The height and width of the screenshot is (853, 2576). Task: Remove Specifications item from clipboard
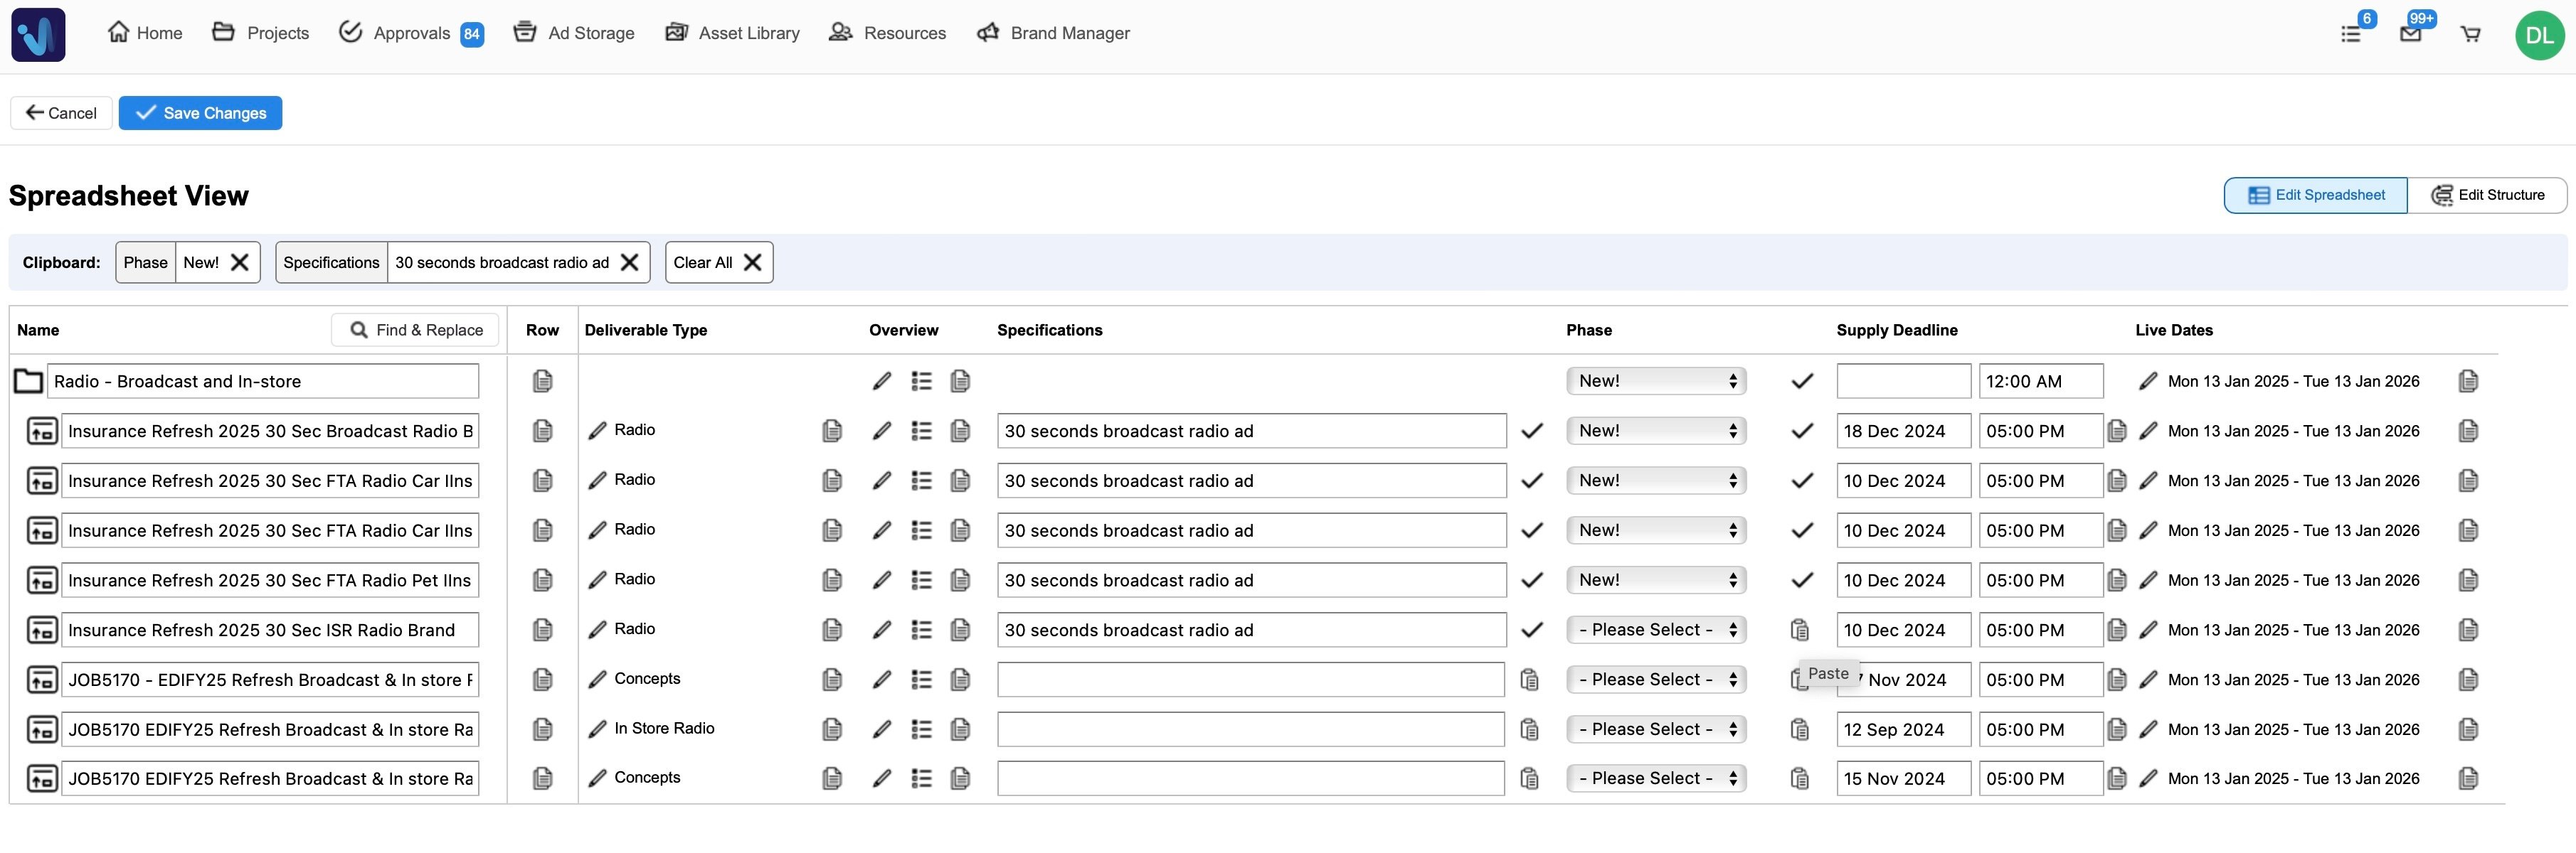629,263
